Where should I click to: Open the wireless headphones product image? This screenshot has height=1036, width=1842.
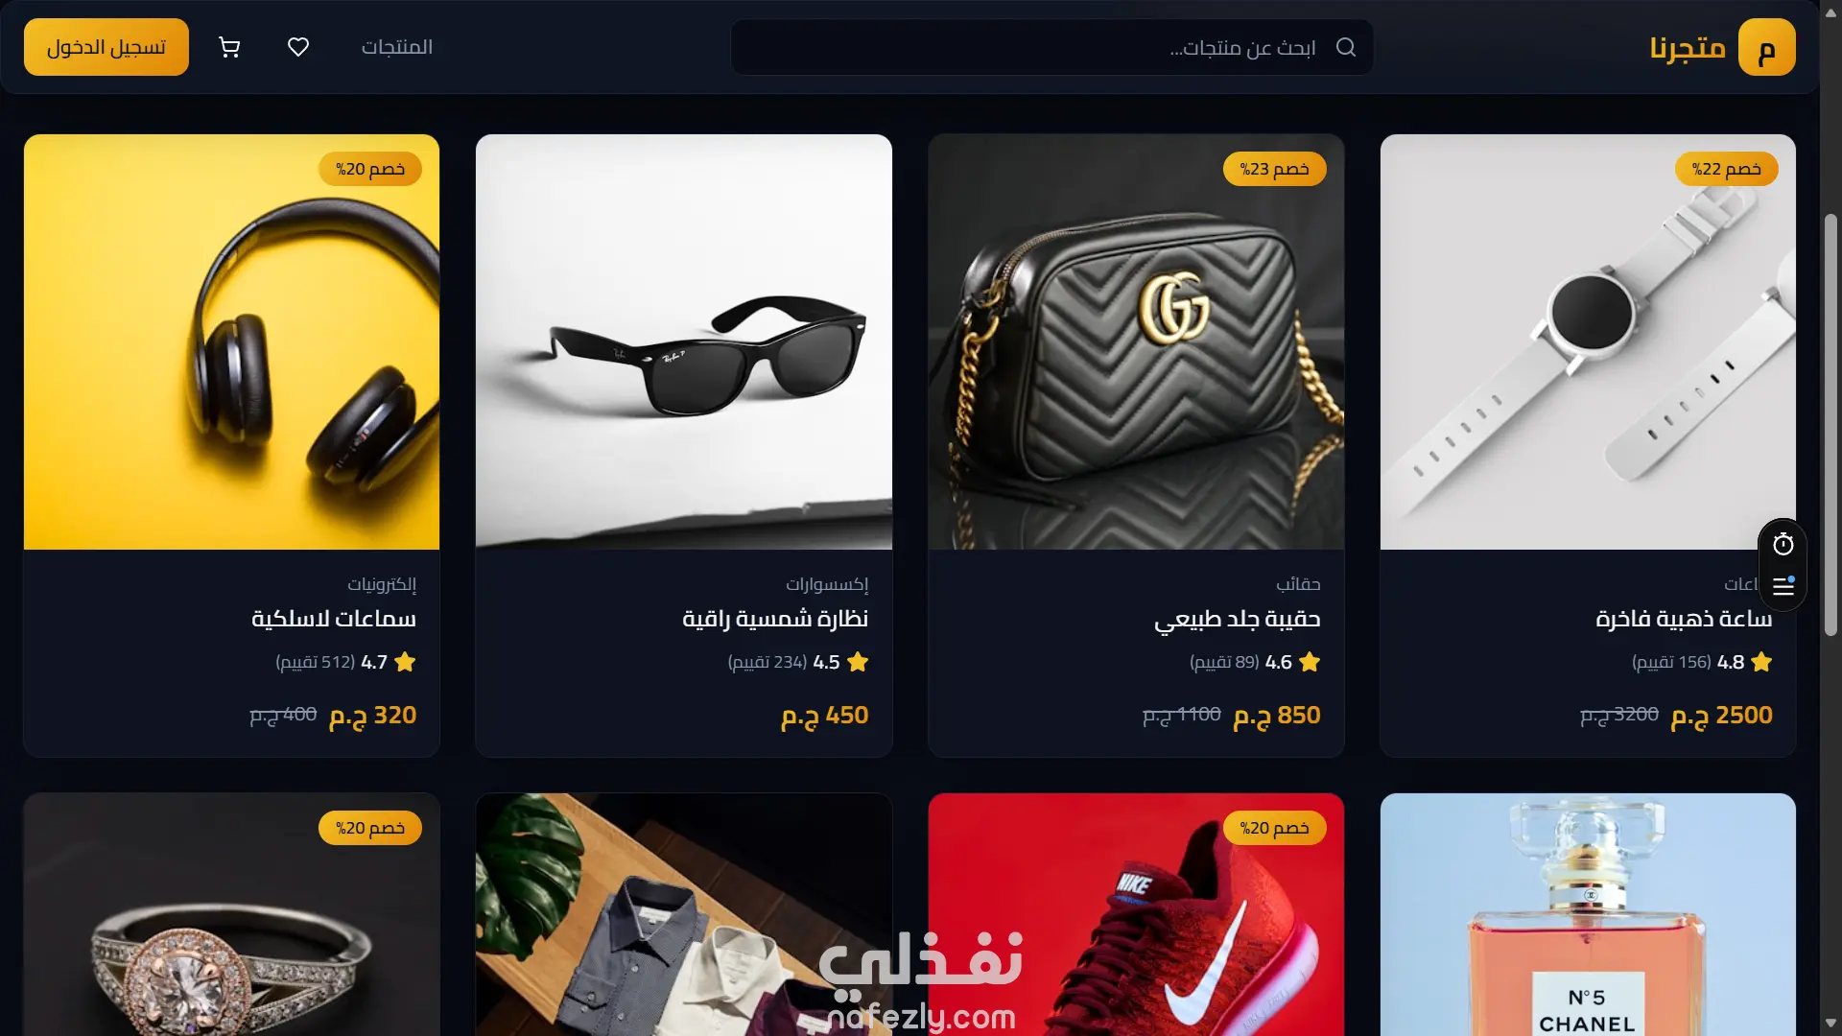coord(232,341)
